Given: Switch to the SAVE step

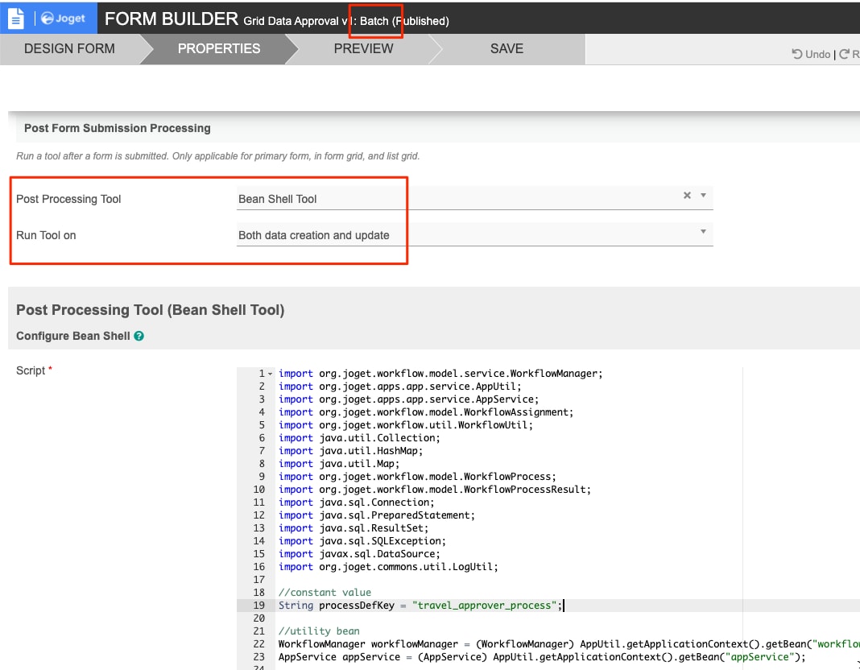Looking at the screenshot, I should click(x=506, y=49).
